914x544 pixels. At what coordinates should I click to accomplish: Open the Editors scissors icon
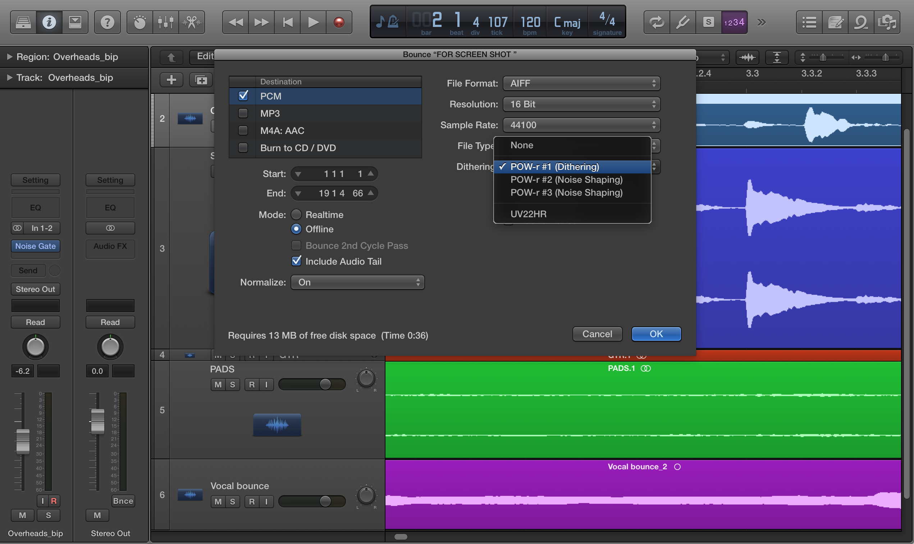192,22
